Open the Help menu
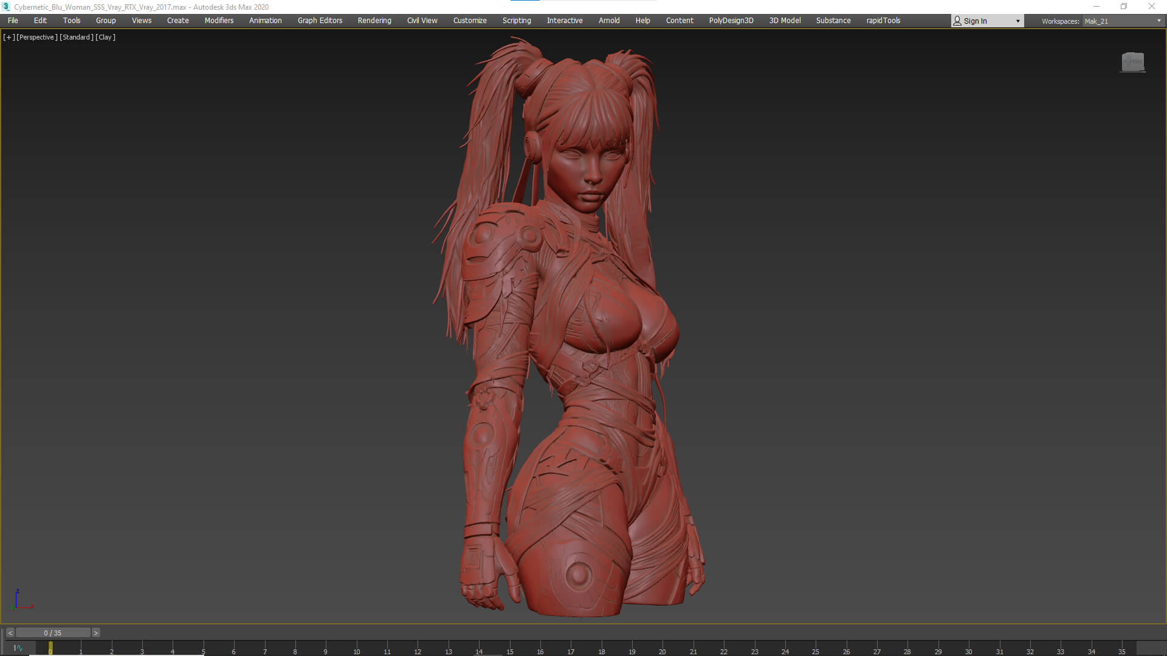This screenshot has width=1167, height=656. [642, 21]
